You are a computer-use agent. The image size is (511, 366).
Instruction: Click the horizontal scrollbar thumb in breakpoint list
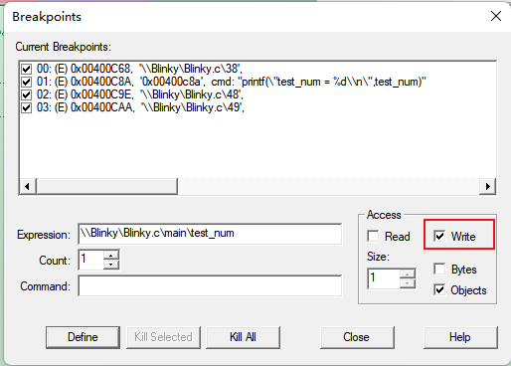[106, 186]
